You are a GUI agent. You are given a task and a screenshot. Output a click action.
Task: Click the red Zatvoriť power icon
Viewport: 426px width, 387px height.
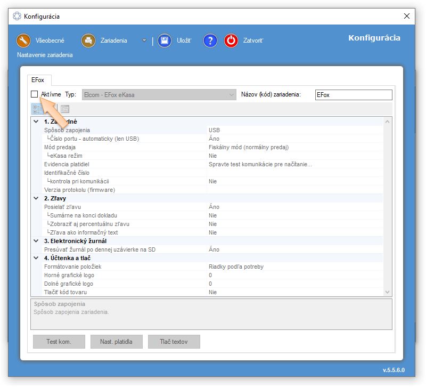[231, 41]
